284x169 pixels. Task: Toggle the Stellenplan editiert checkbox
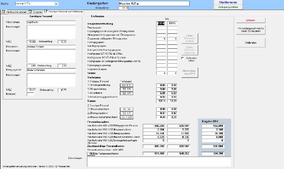[183, 58]
